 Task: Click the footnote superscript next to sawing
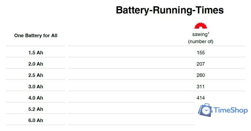tap(208, 33)
